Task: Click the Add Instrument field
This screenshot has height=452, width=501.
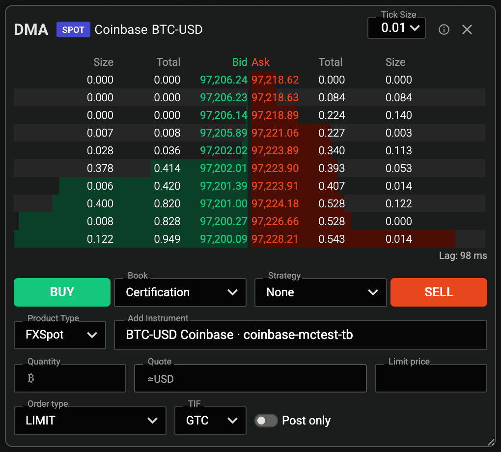Action: pyautogui.click(x=300, y=335)
